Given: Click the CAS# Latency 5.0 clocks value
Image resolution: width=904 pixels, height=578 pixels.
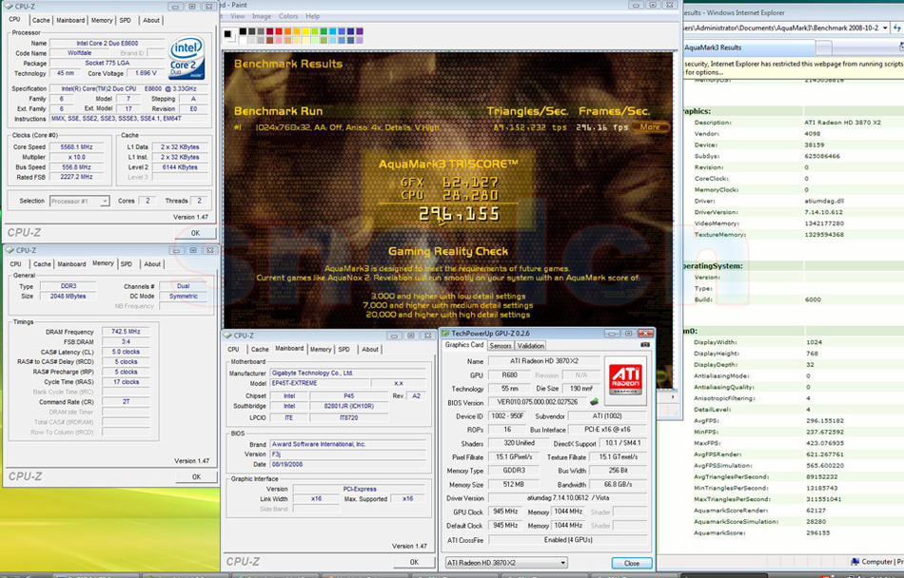Looking at the screenshot, I should (x=126, y=352).
